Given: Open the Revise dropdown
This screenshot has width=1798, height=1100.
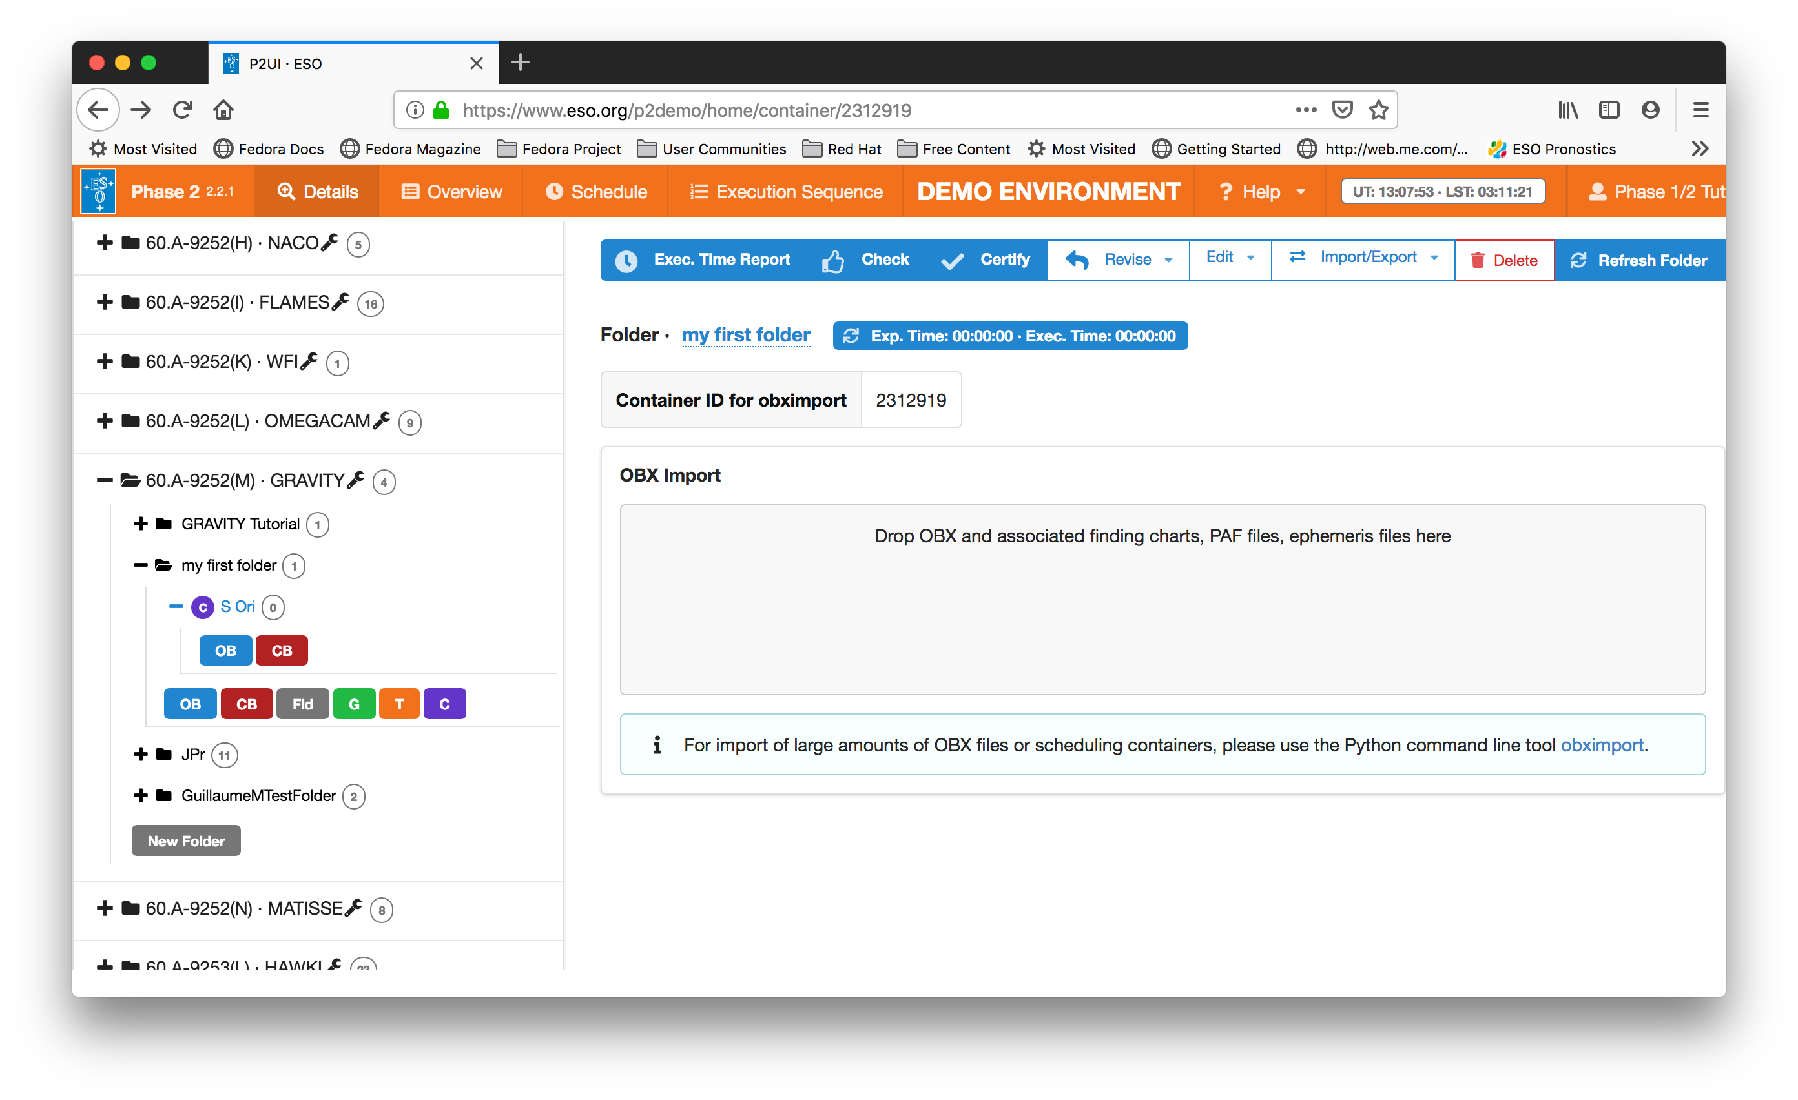Looking at the screenshot, I should pyautogui.click(x=1119, y=260).
